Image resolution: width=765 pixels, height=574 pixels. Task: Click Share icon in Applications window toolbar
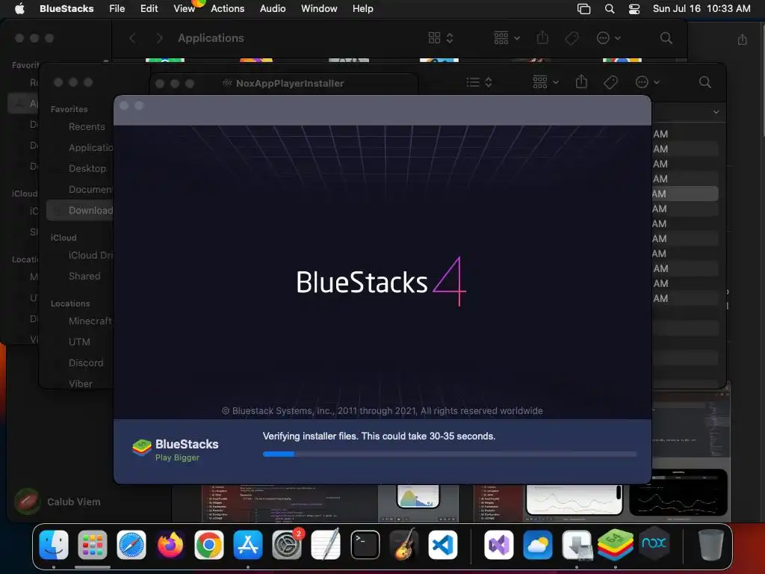[x=542, y=37]
